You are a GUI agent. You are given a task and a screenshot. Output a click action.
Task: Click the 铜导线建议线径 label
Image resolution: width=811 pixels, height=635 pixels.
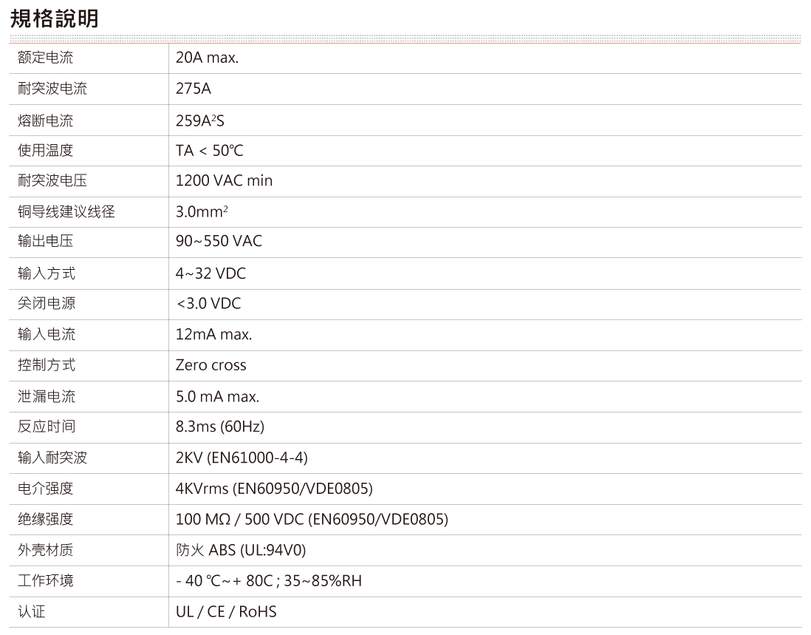click(66, 212)
